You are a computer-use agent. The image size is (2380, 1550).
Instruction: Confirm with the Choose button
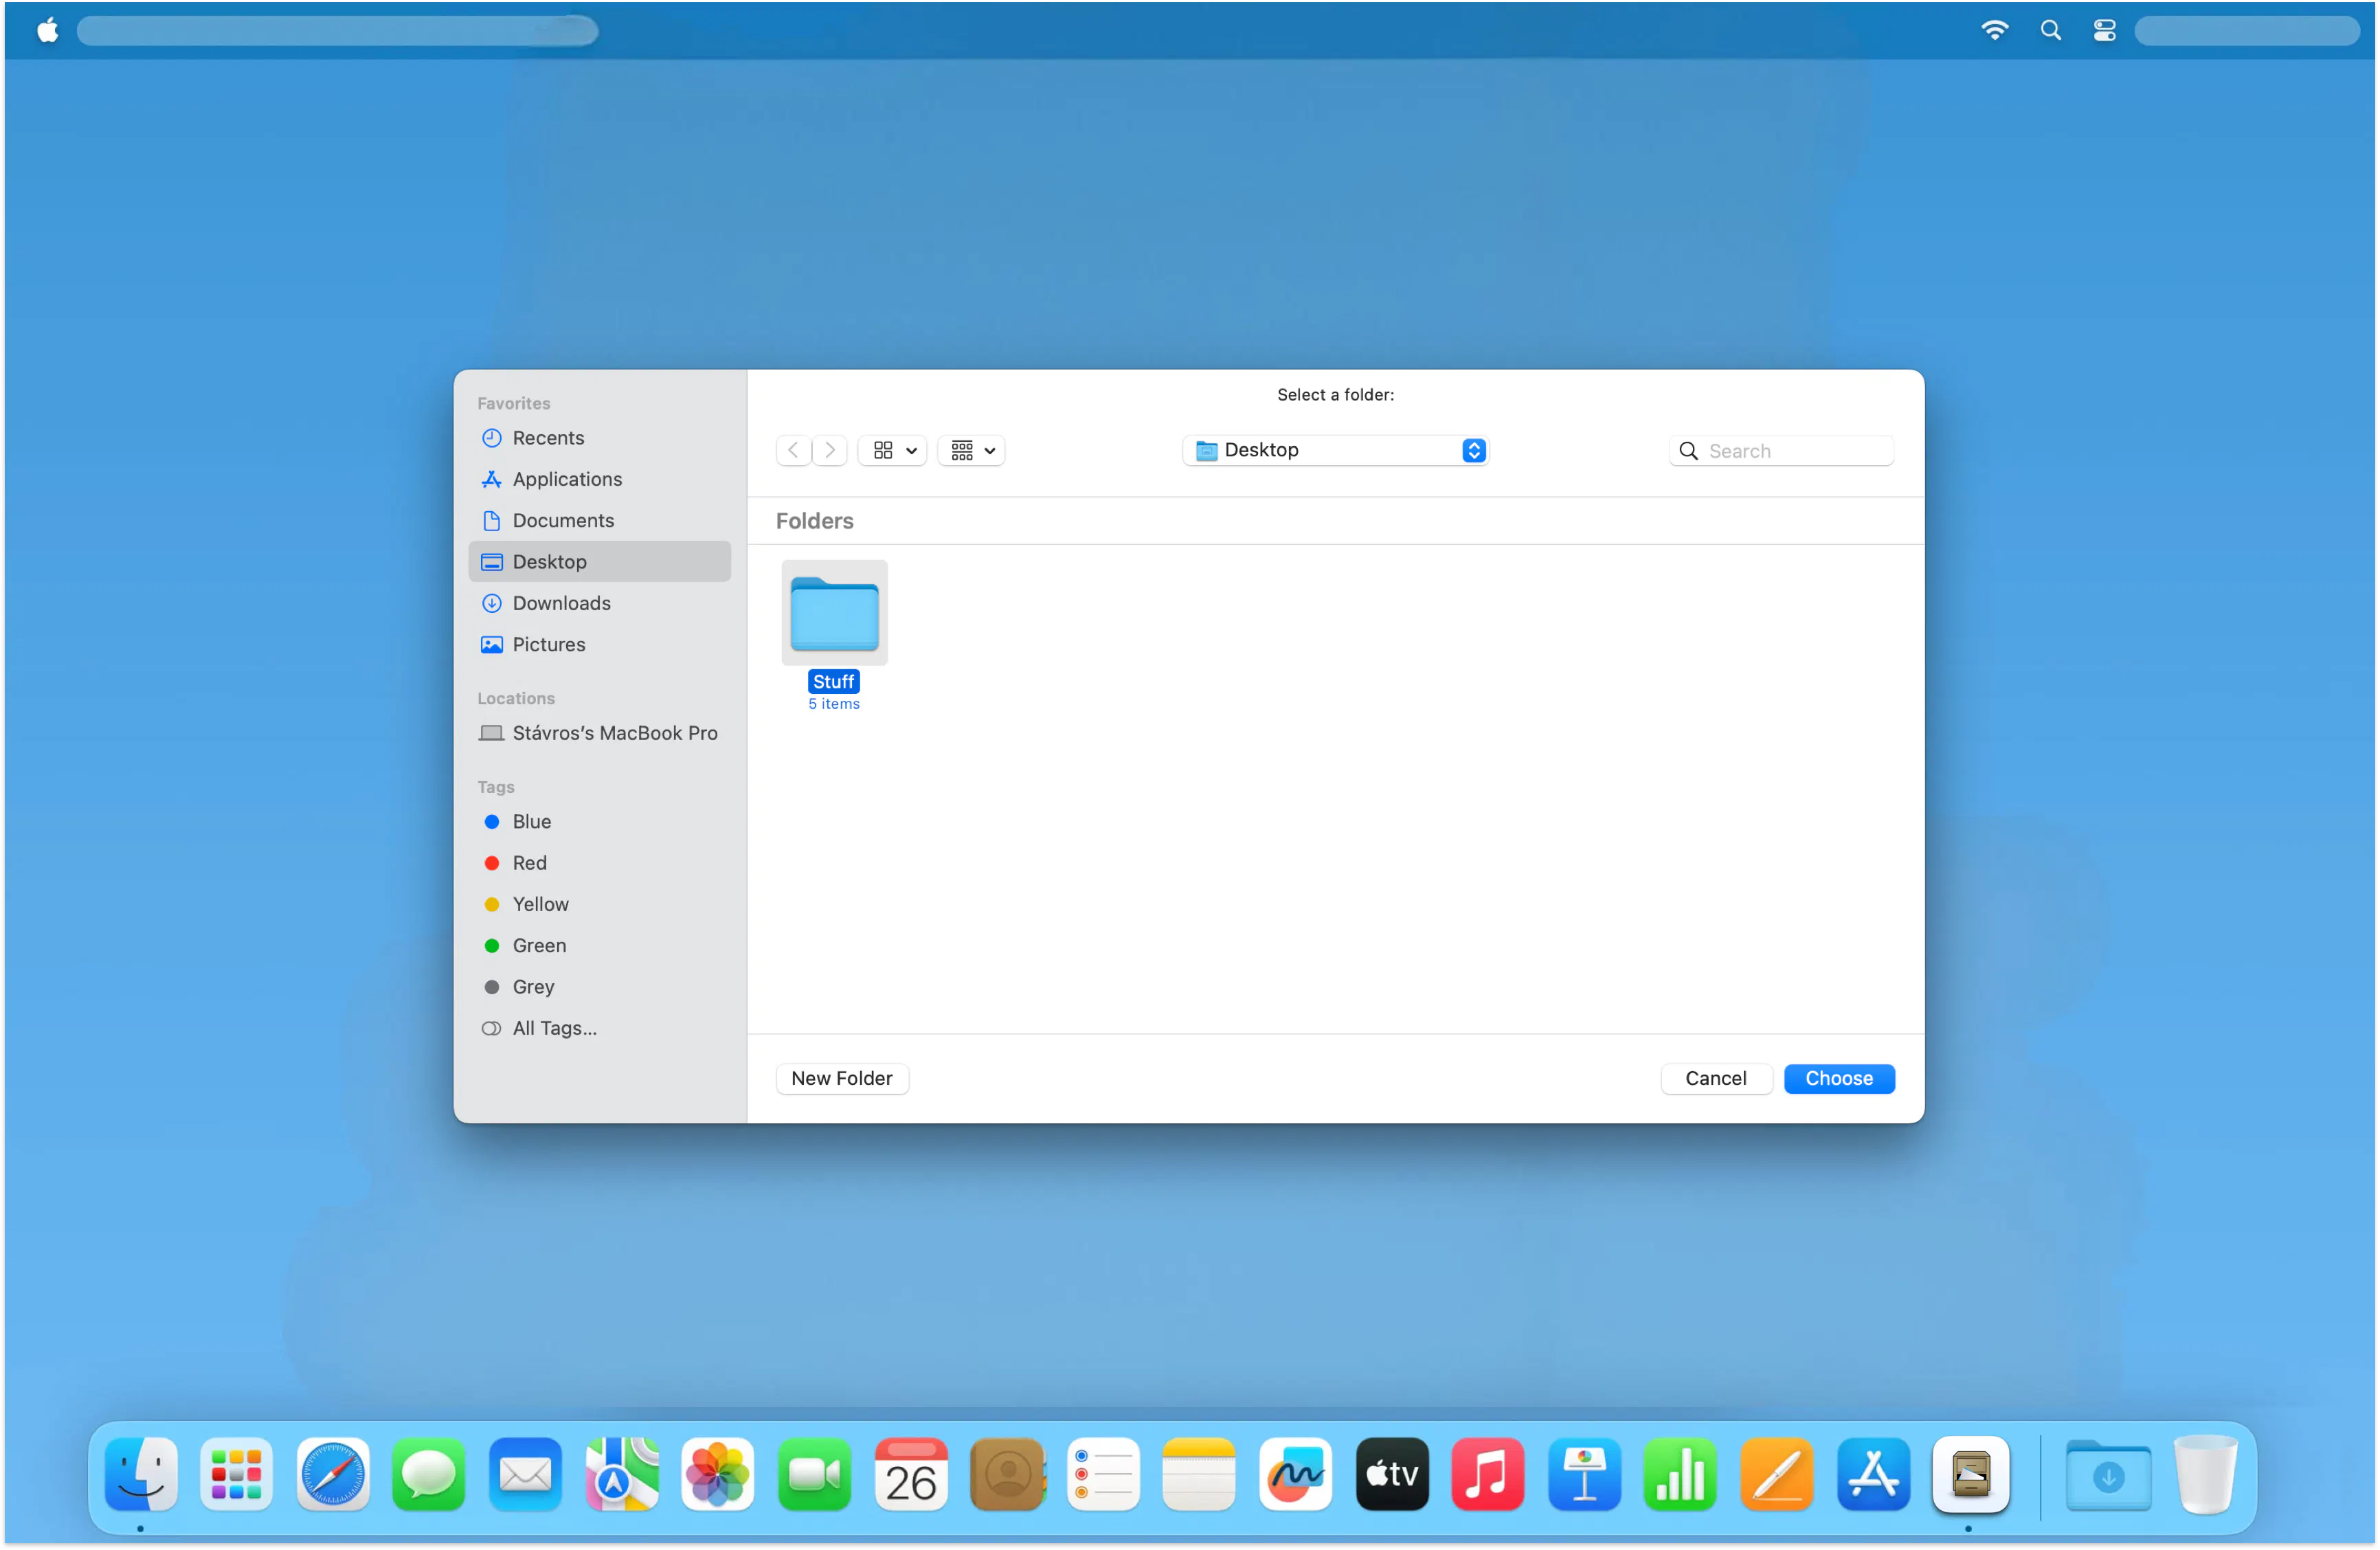pyautogui.click(x=1839, y=1079)
